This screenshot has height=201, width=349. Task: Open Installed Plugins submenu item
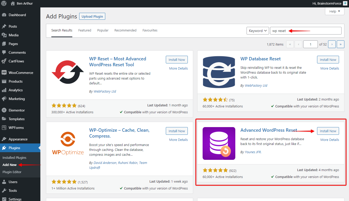click(x=14, y=158)
